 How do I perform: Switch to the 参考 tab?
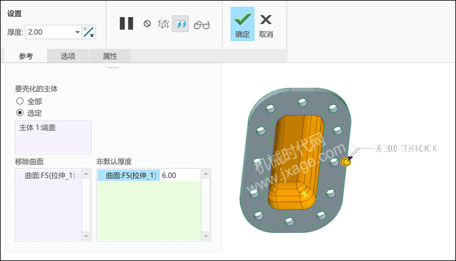point(26,56)
